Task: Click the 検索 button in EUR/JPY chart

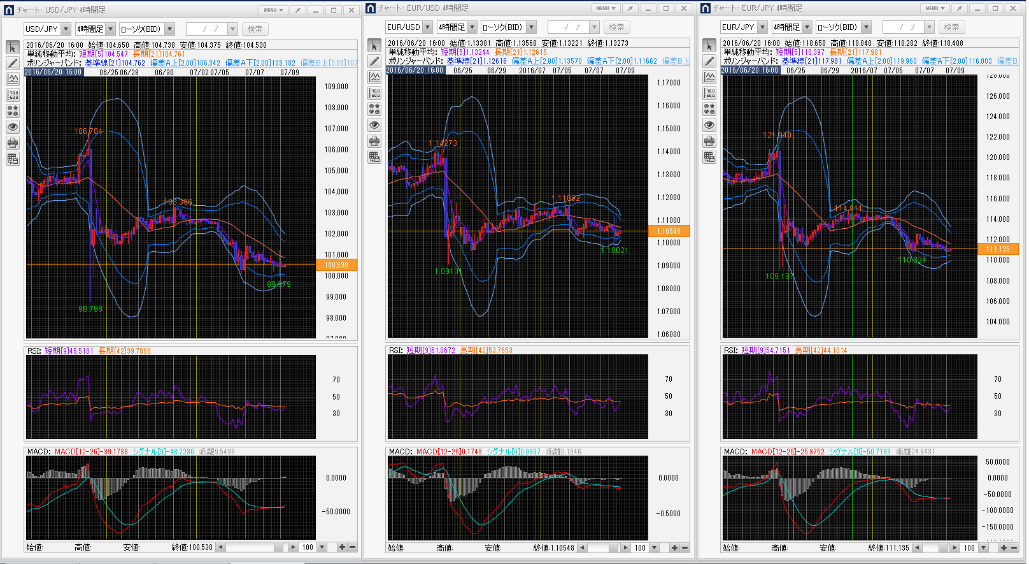Action: click(x=951, y=27)
